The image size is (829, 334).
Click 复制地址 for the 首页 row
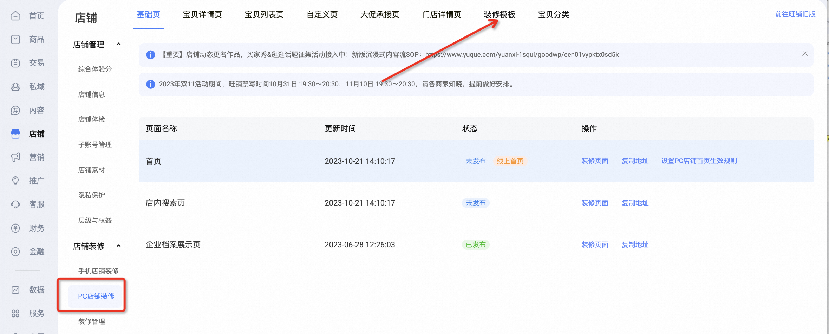point(635,161)
